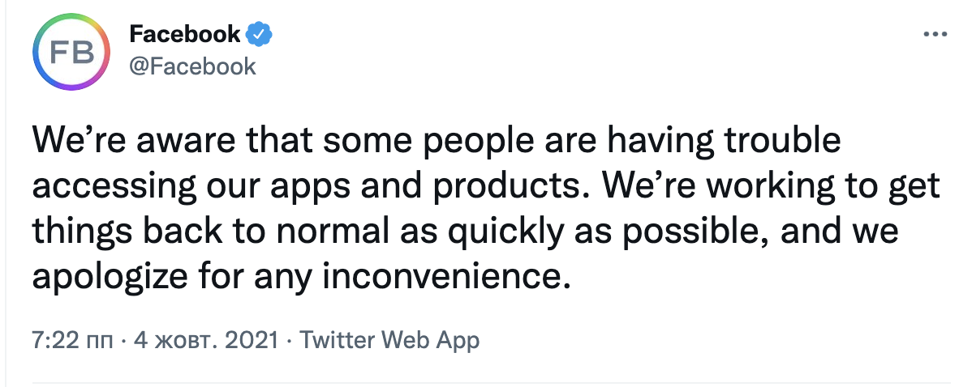
Task: Click the Facebook profile avatar
Action: tap(71, 53)
